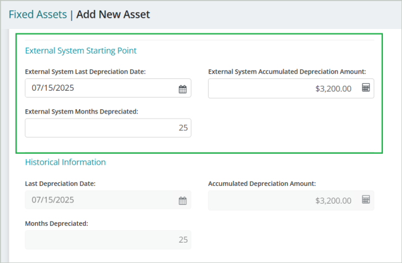Click the External System Accumulated Depreciation Amount label

pos(287,72)
